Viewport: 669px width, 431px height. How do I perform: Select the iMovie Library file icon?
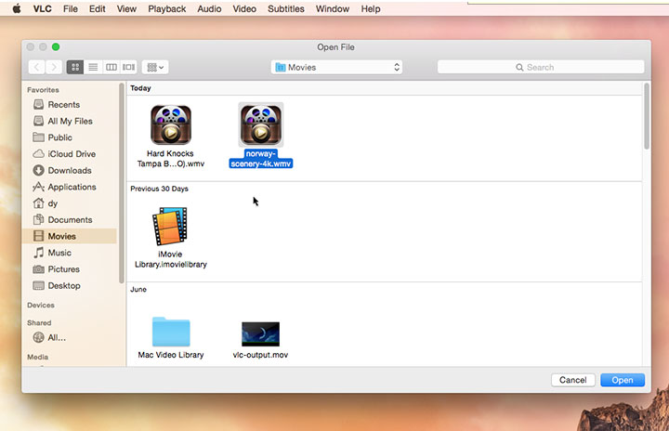[x=170, y=227]
